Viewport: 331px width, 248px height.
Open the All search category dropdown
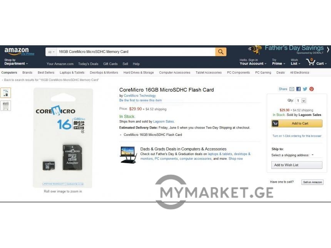point(51,52)
